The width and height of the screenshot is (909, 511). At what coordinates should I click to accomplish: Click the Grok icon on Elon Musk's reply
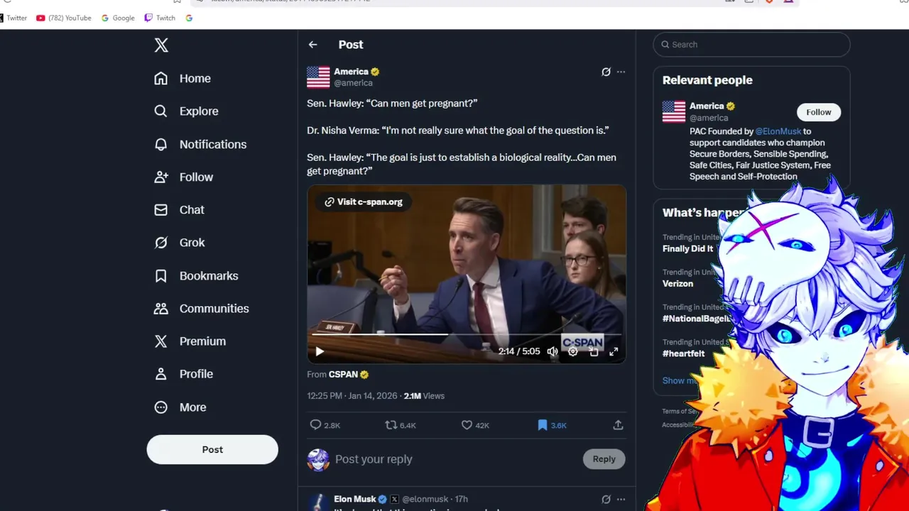(x=606, y=499)
